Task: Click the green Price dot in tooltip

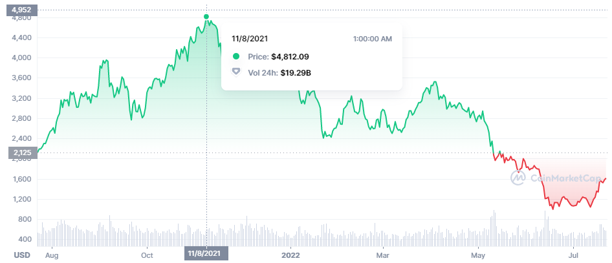Action: 236,57
